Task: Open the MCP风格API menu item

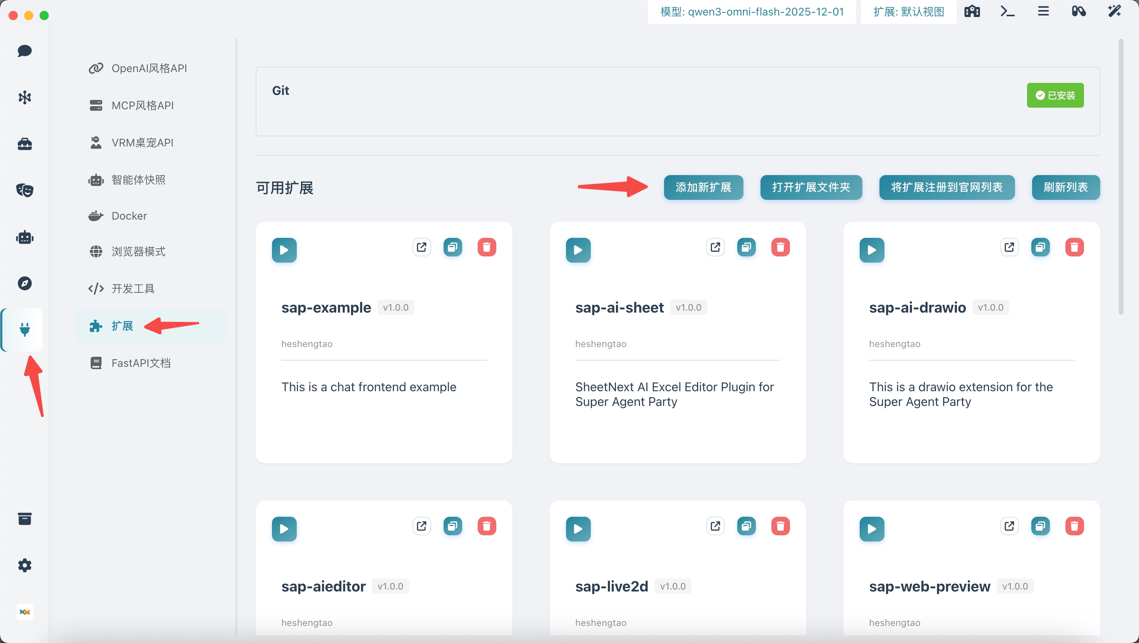Action: point(150,106)
